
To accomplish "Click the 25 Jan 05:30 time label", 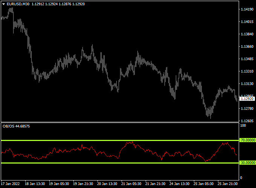I will (x=204, y=184).
